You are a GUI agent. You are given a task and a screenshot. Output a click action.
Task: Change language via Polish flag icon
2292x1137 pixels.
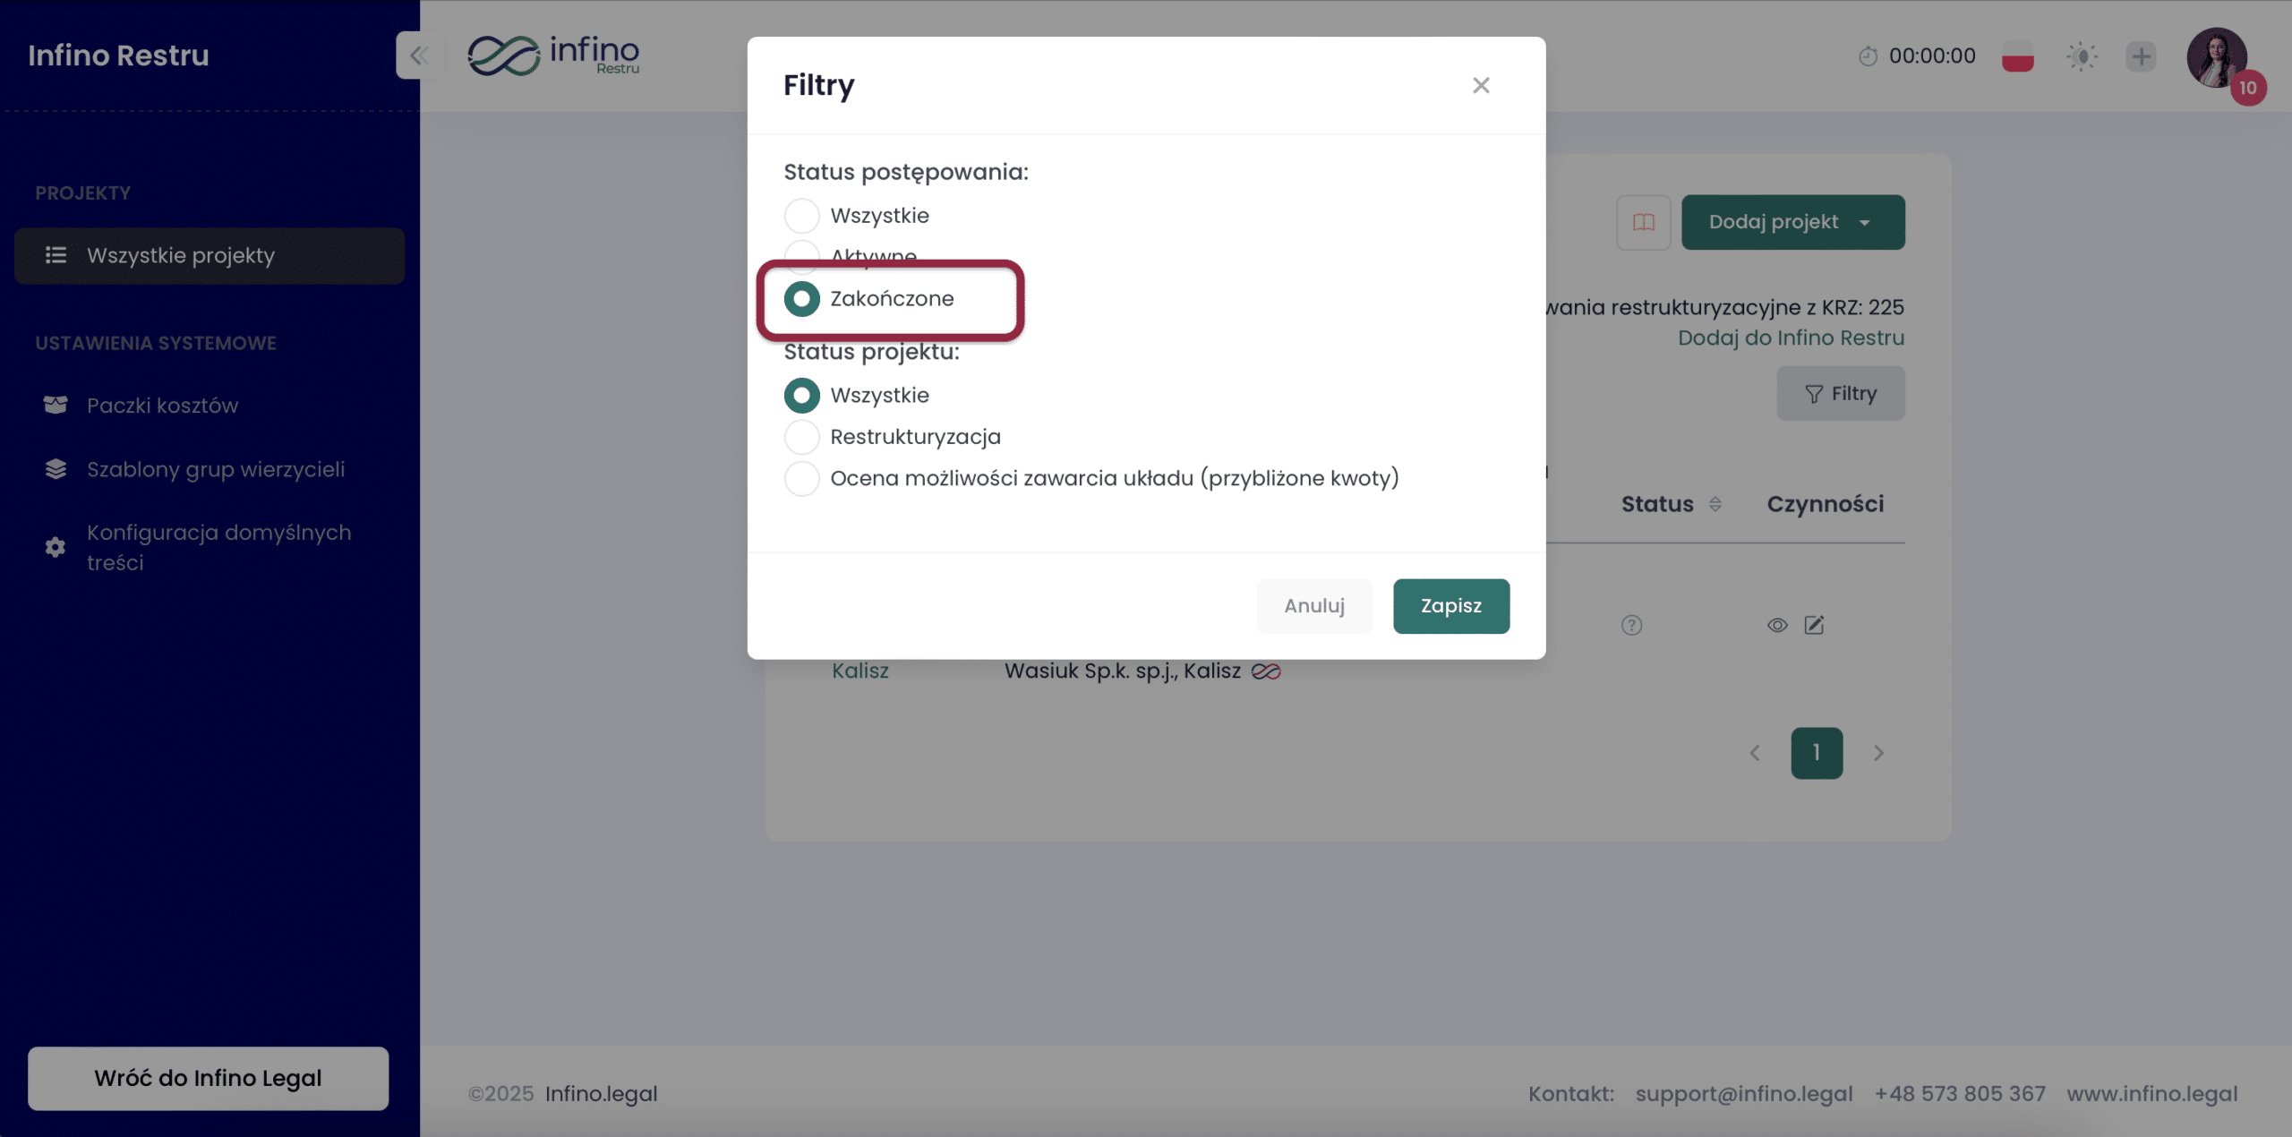tap(2018, 56)
